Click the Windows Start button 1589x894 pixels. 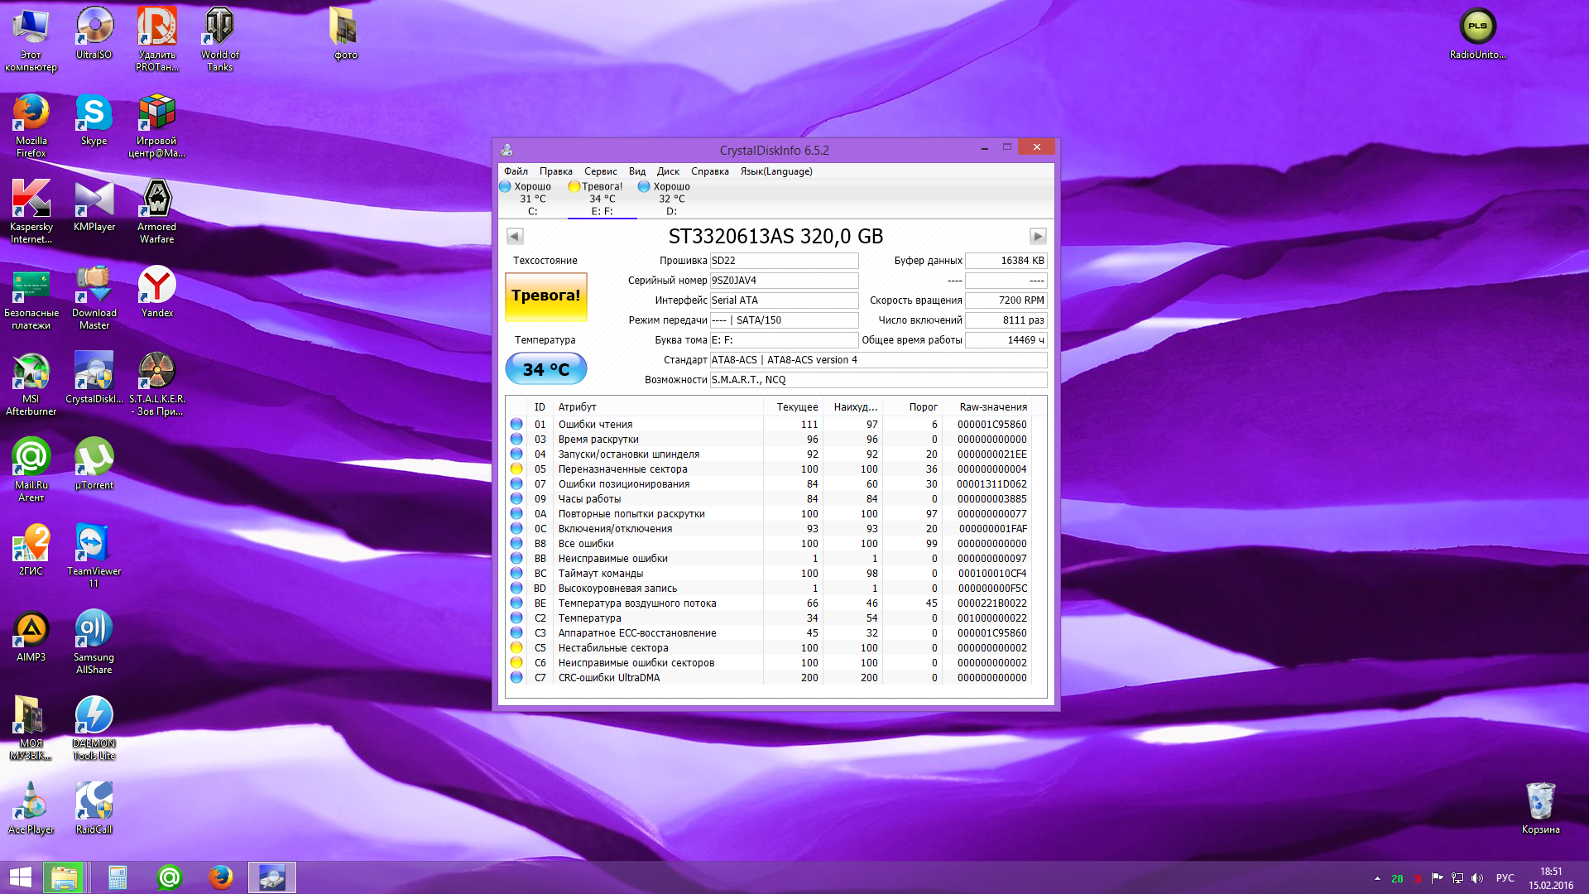click(20, 877)
